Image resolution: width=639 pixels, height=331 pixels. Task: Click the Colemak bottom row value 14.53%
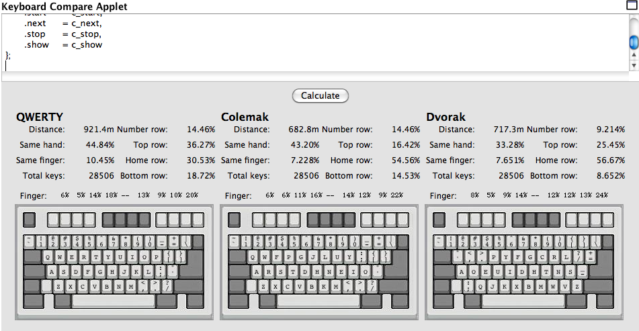pyautogui.click(x=406, y=176)
